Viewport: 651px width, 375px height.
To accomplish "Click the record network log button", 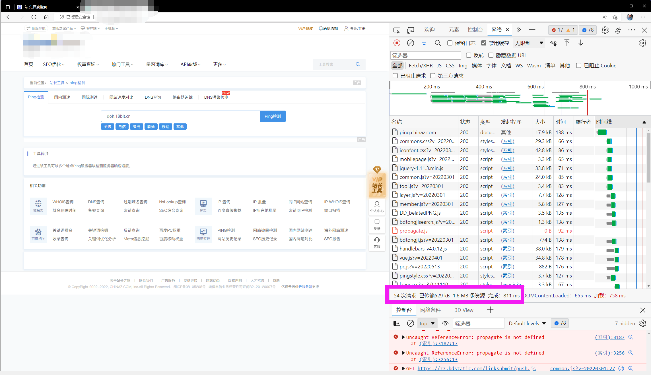I will point(397,43).
